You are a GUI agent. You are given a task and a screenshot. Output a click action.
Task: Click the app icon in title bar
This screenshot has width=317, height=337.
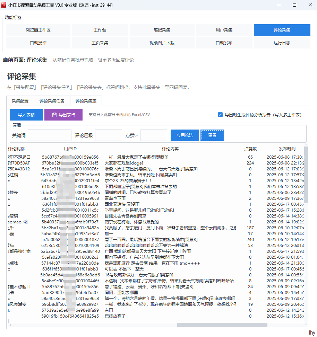coord(3,5)
